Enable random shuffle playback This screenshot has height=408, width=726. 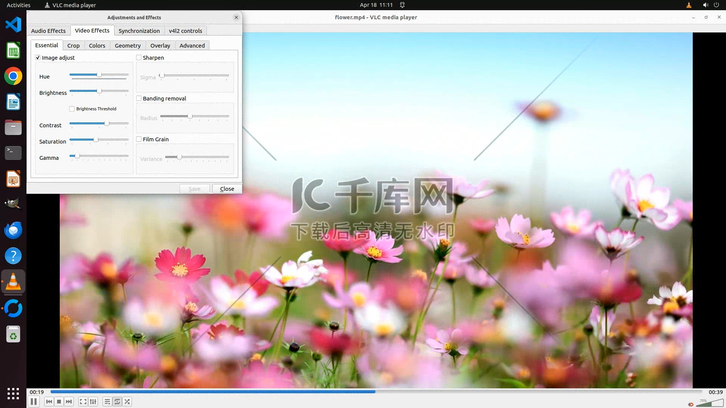pos(127,402)
